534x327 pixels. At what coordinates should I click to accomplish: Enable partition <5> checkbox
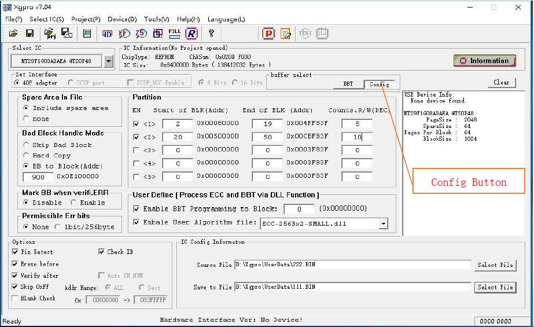(136, 177)
